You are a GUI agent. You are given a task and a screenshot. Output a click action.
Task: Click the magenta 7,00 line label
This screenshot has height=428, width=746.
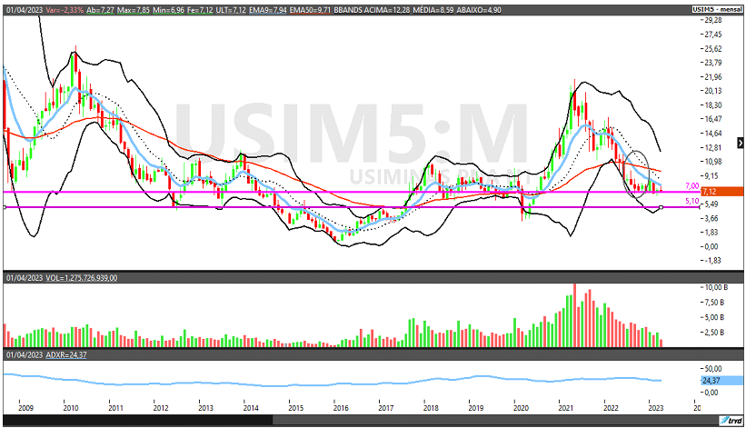pyautogui.click(x=692, y=186)
